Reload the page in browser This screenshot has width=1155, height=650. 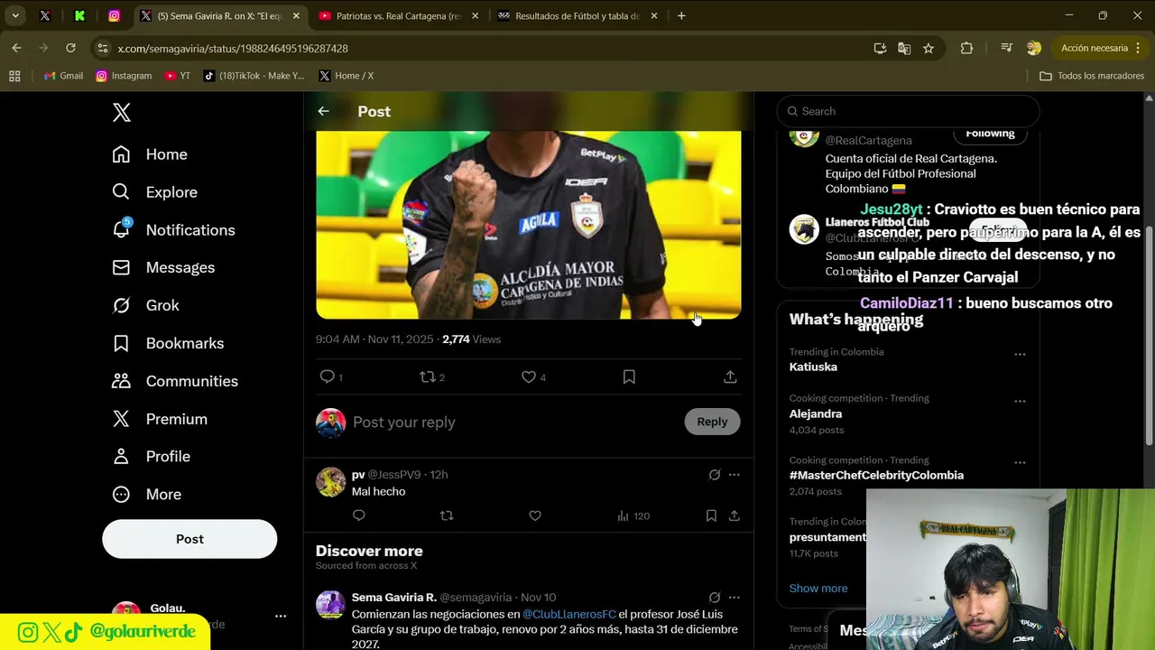tap(70, 48)
